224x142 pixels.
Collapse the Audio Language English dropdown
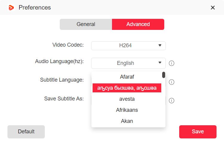tap(128, 63)
